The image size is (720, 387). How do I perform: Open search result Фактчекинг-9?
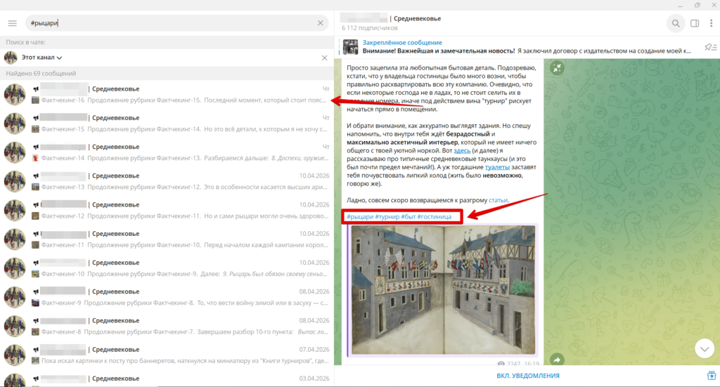pos(167,296)
